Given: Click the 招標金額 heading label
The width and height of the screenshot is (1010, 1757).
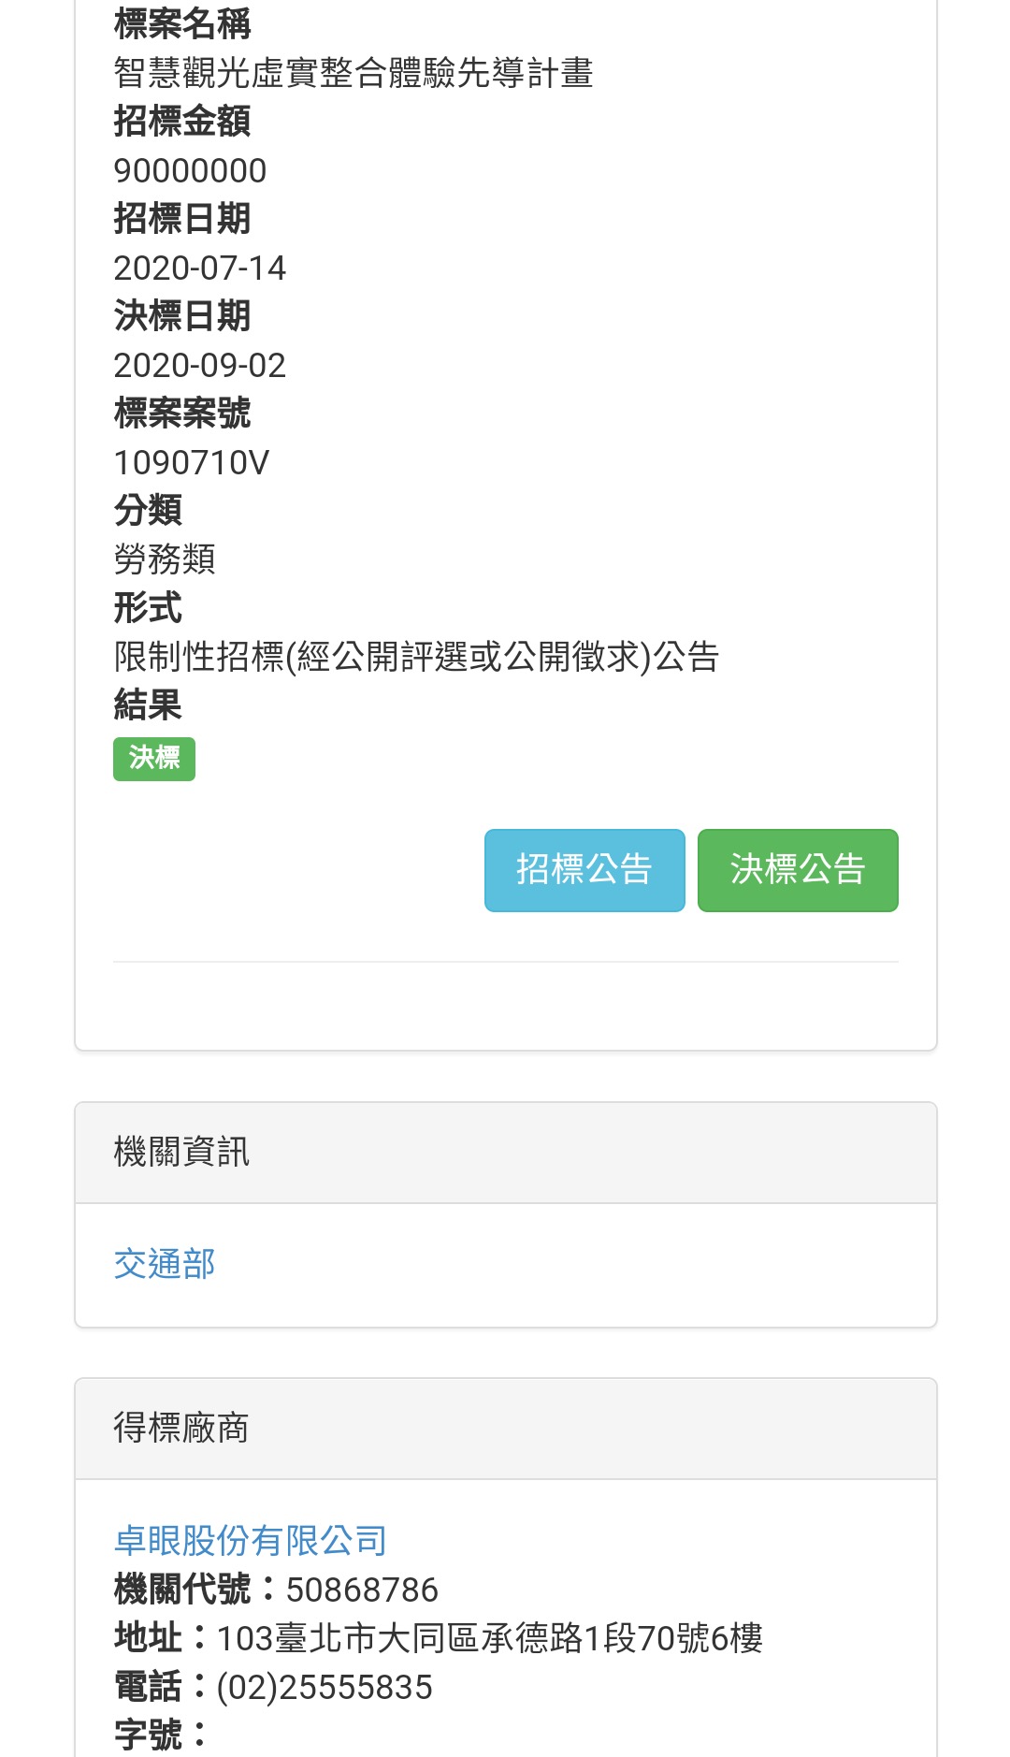Looking at the screenshot, I should 182,122.
